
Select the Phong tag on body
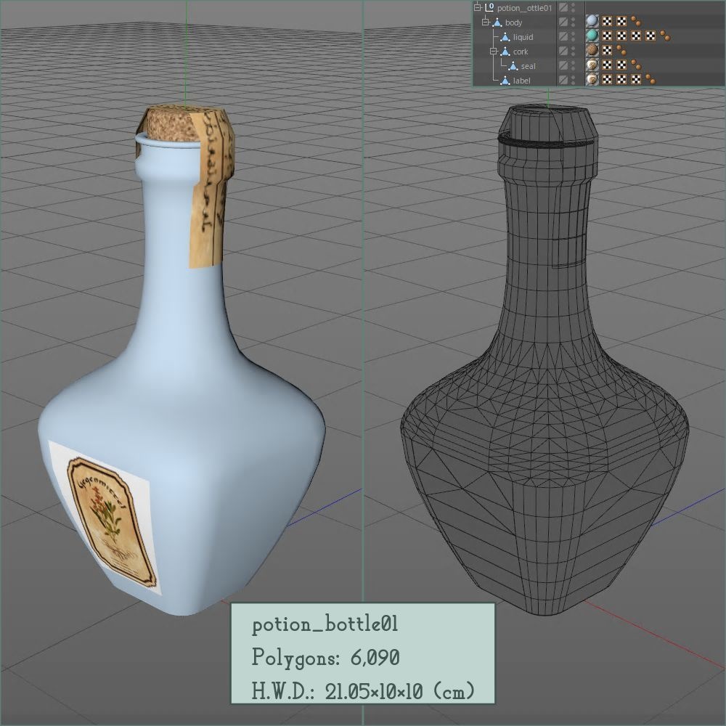pyautogui.click(x=636, y=22)
